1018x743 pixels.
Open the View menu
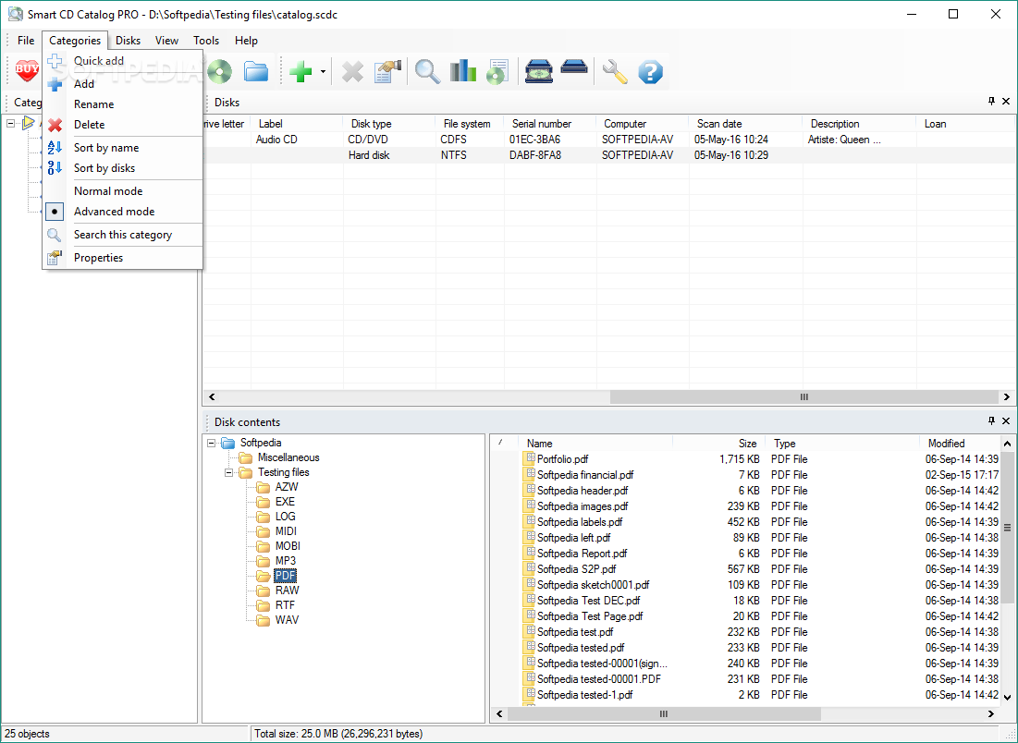(x=166, y=41)
